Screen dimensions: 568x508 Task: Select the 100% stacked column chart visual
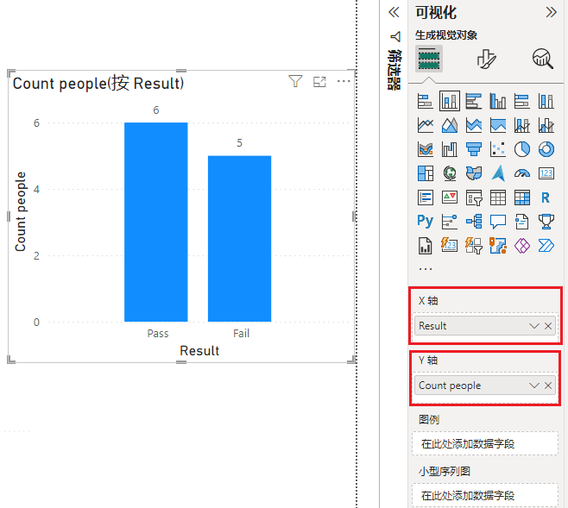546,101
